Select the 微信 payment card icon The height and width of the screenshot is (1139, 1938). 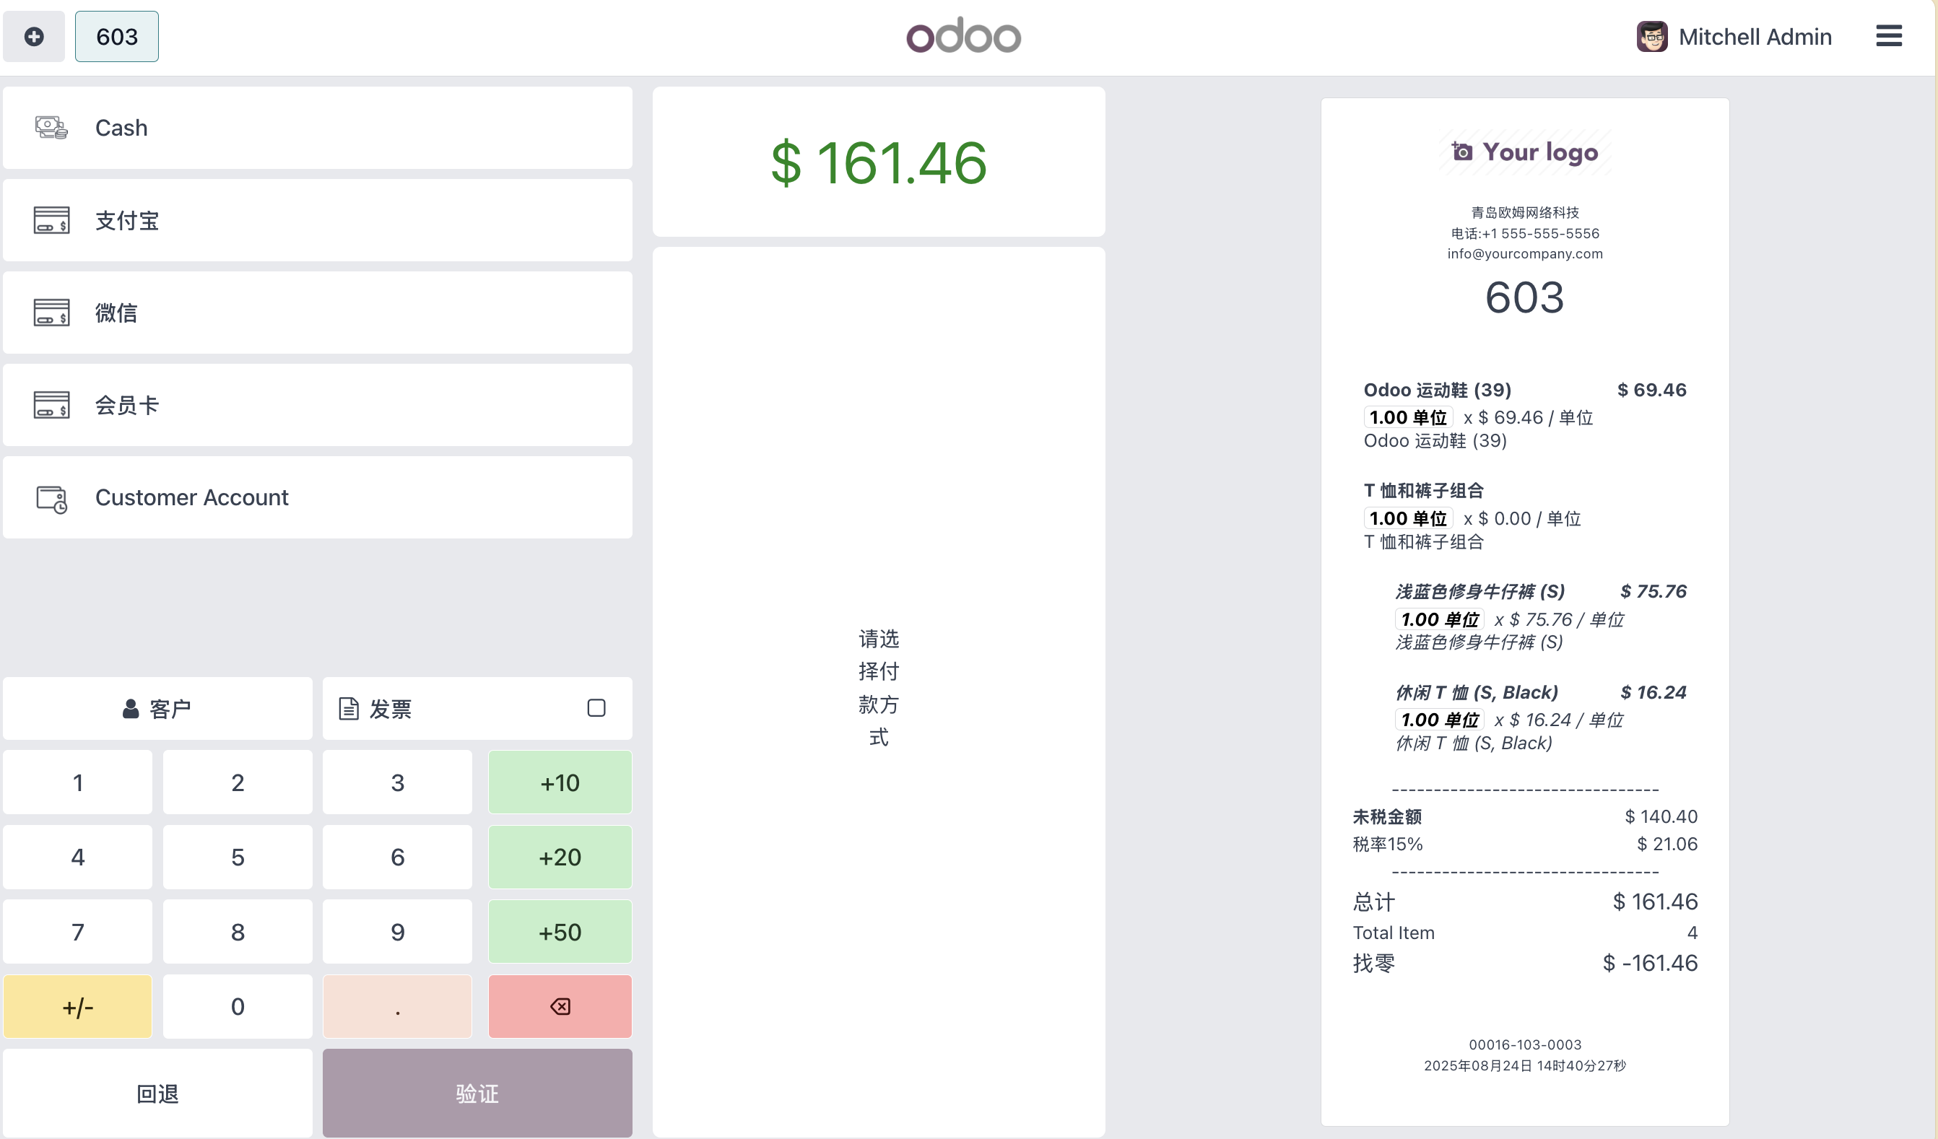pos(51,313)
